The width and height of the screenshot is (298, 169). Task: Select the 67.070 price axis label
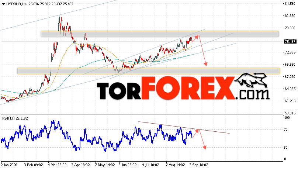pos(290,77)
